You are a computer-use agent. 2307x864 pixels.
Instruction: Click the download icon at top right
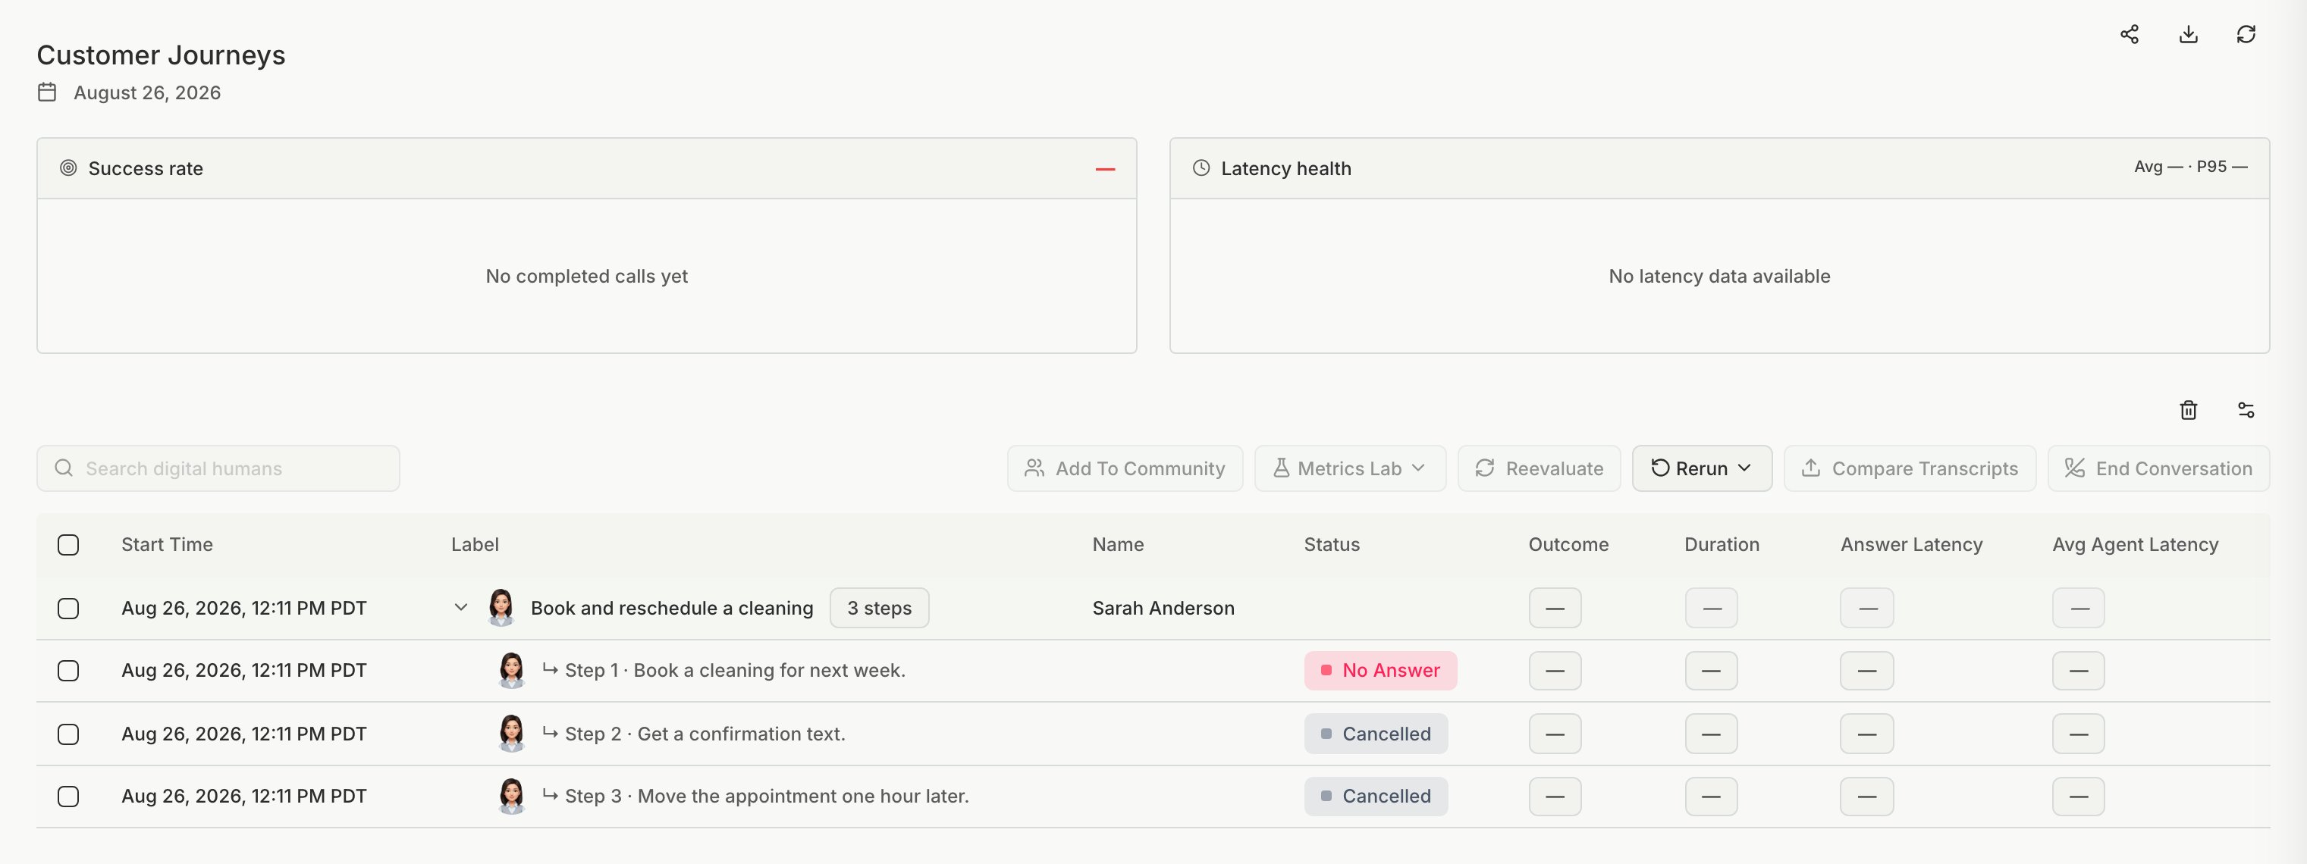pos(2188,34)
